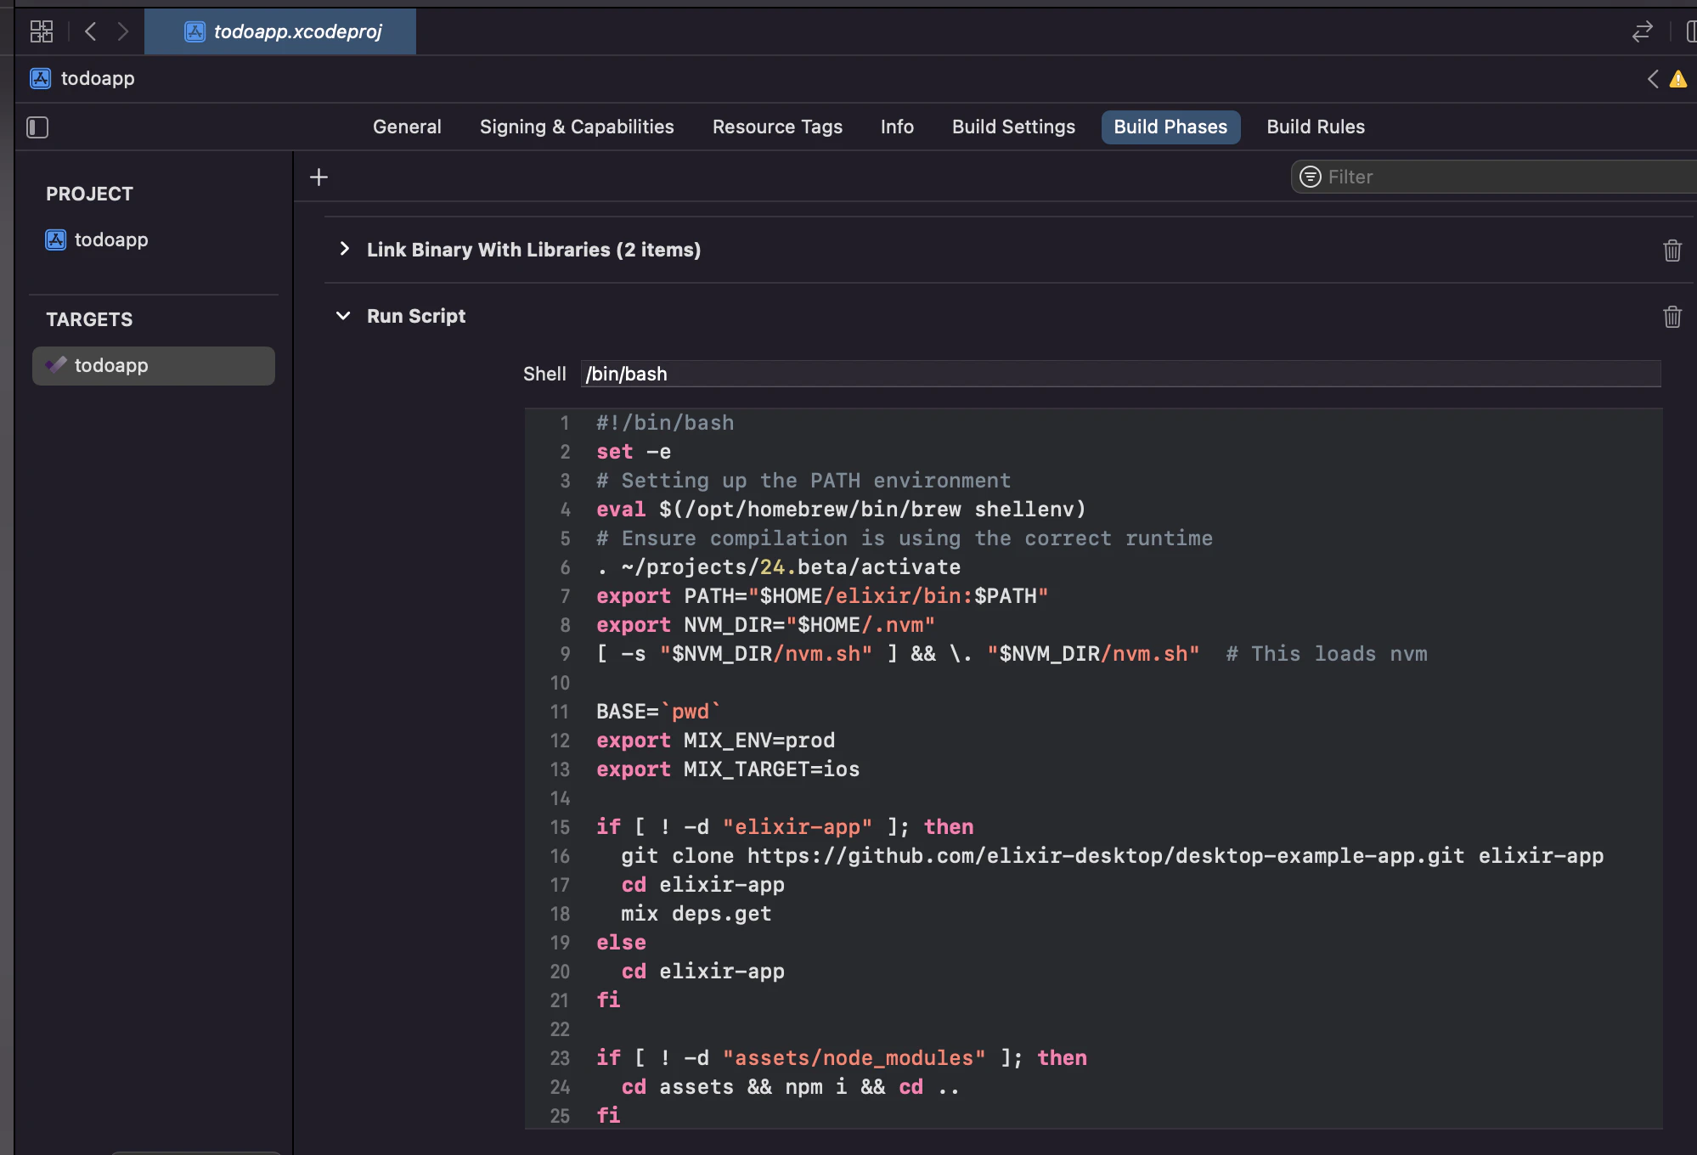Go back in editor history

90,31
